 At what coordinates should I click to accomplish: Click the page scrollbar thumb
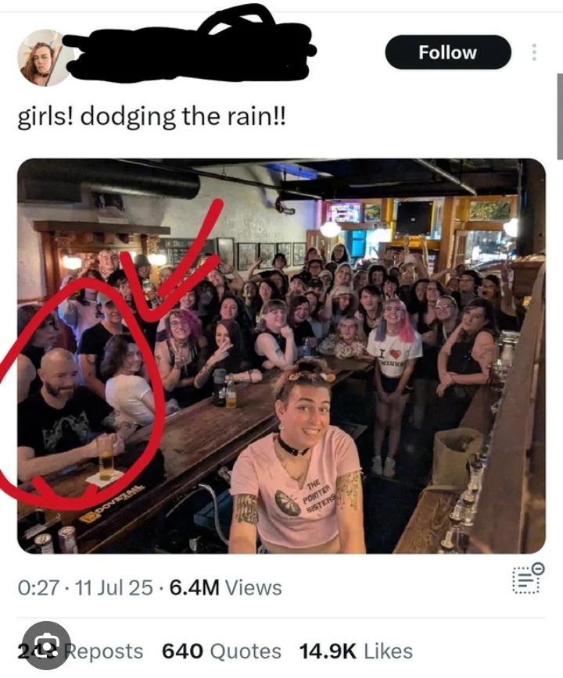click(x=560, y=116)
